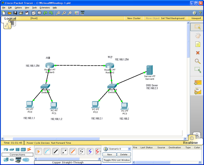Viewport: 204px width, 165px height.
Task: Select the End Devices category icon
Action: 6,160
